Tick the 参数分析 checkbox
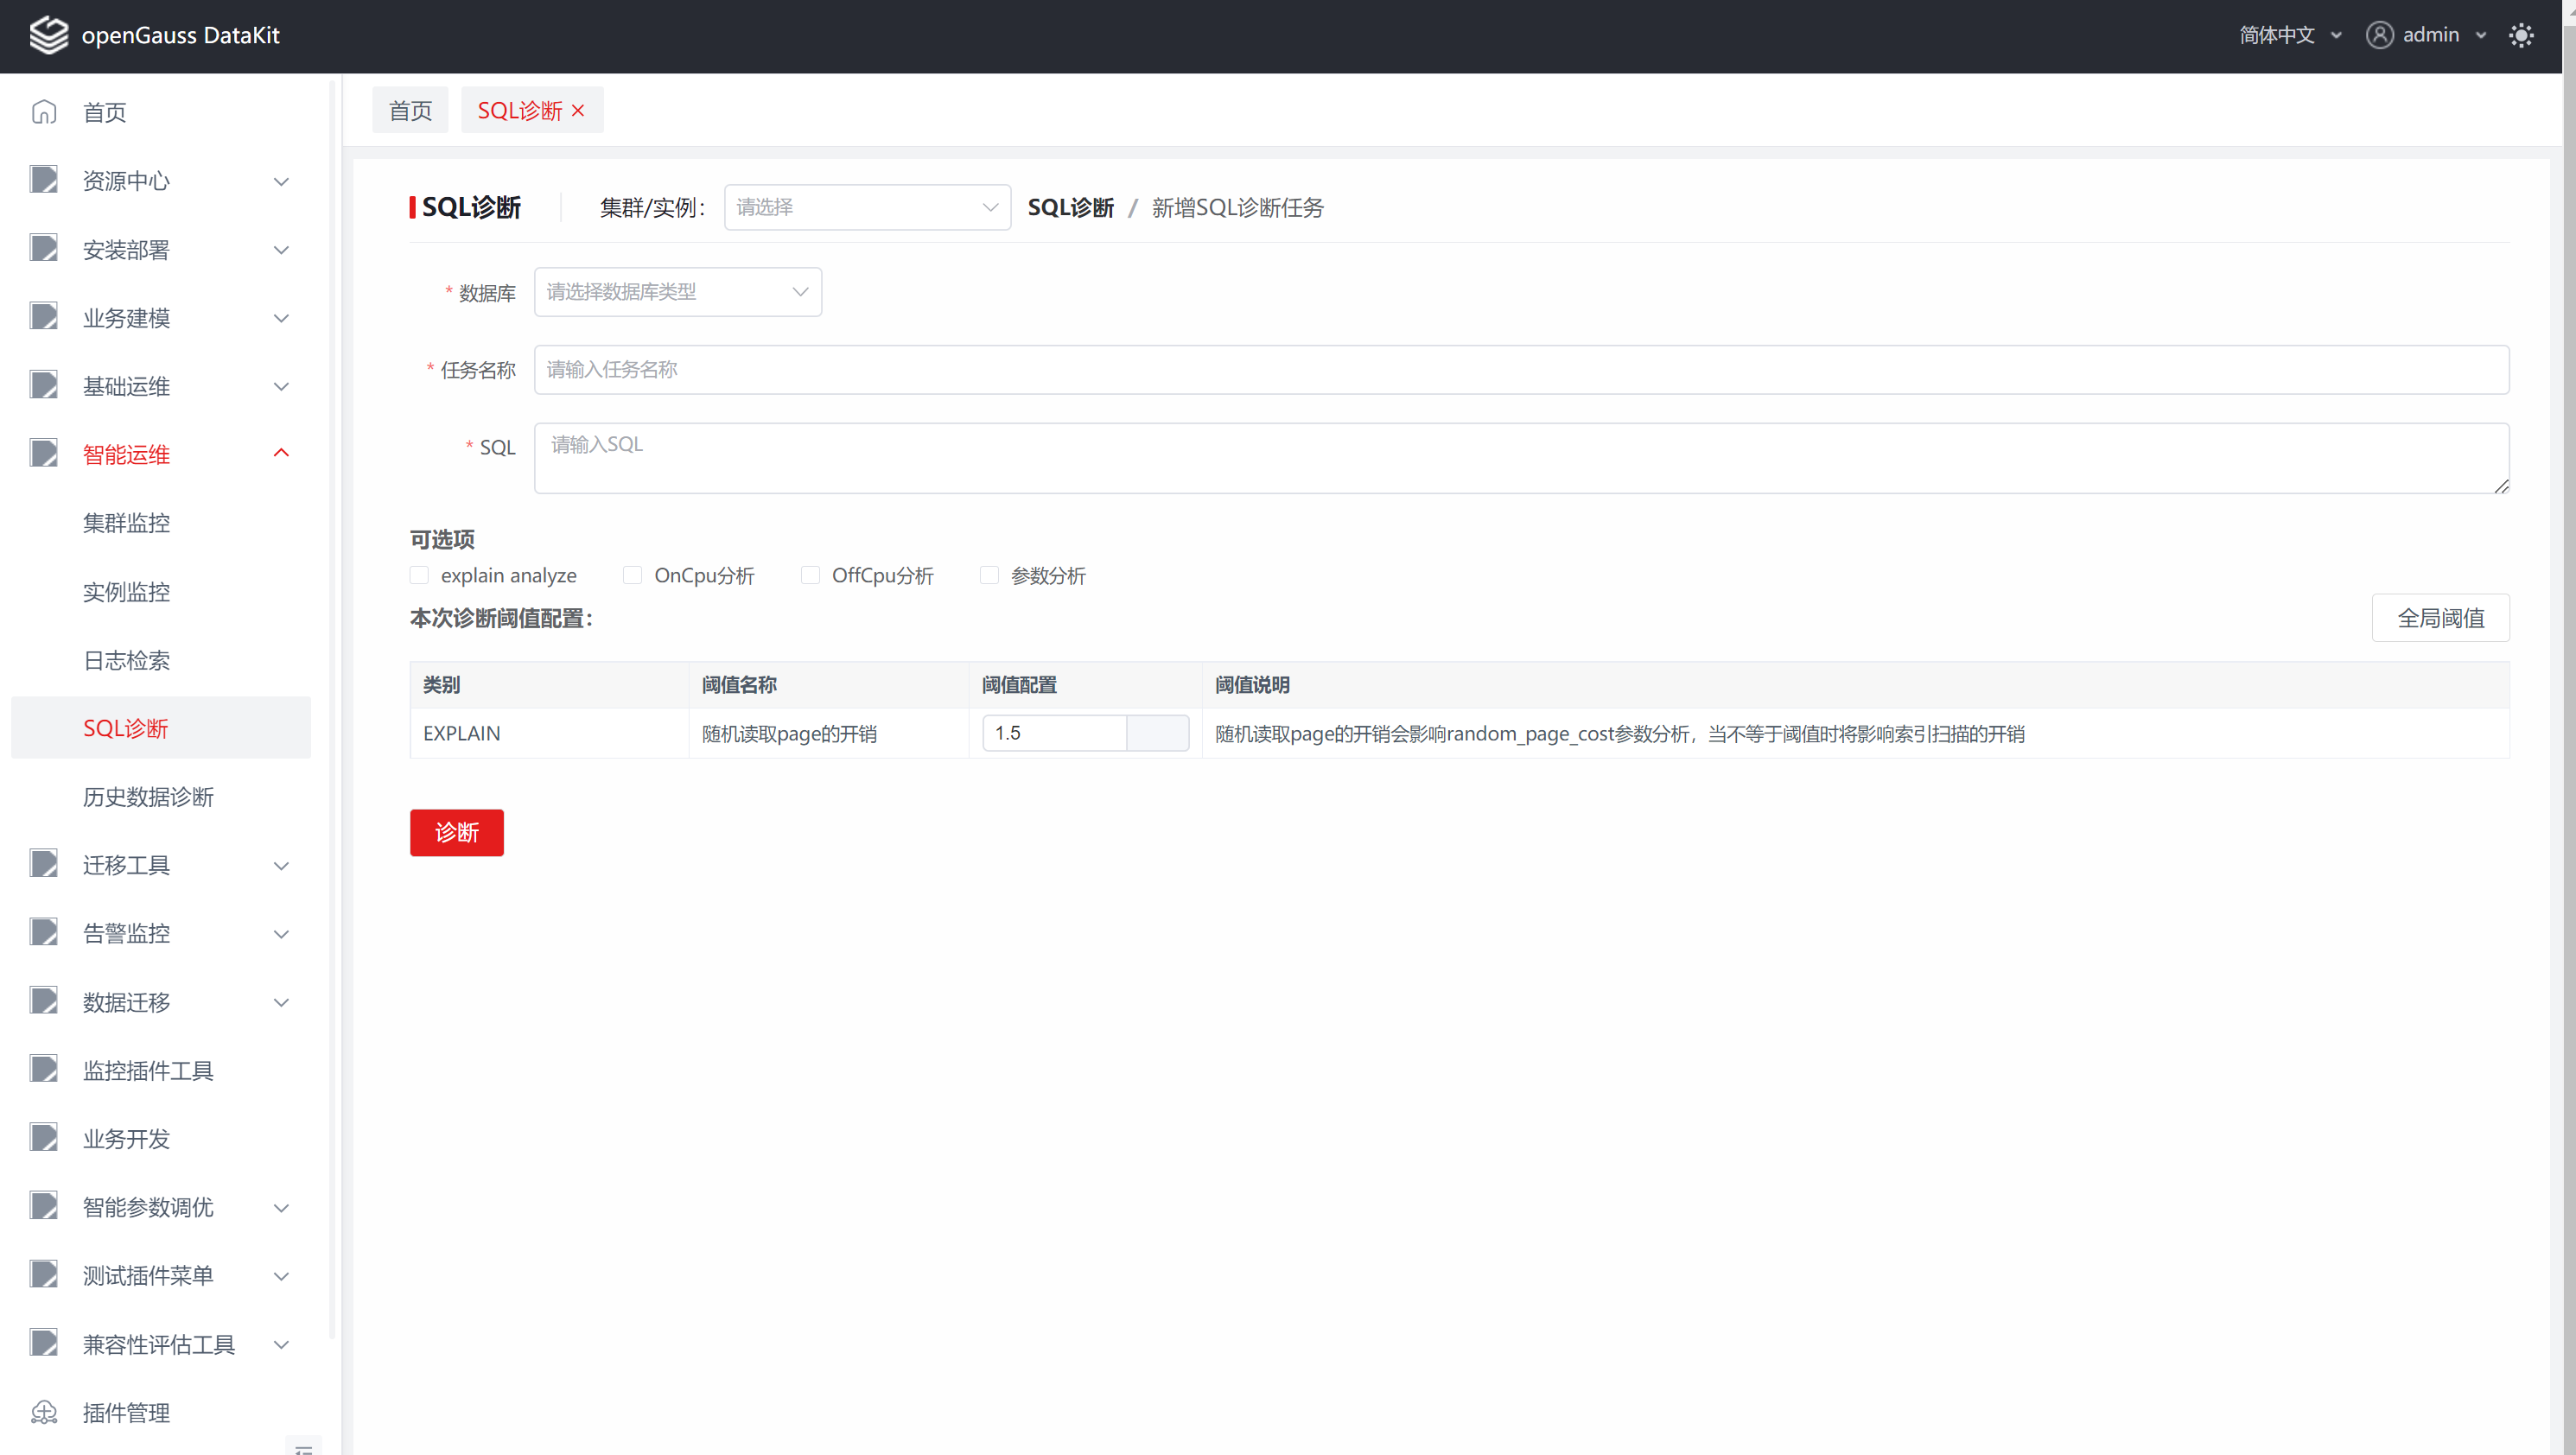This screenshot has height=1455, width=2576. click(x=989, y=575)
